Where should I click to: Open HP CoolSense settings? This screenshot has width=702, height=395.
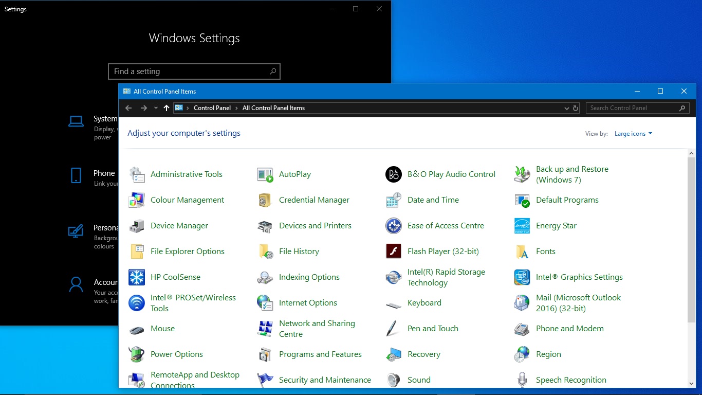pyautogui.click(x=174, y=277)
